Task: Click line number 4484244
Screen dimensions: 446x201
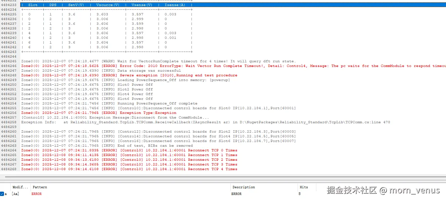Action: [x=9, y=57]
